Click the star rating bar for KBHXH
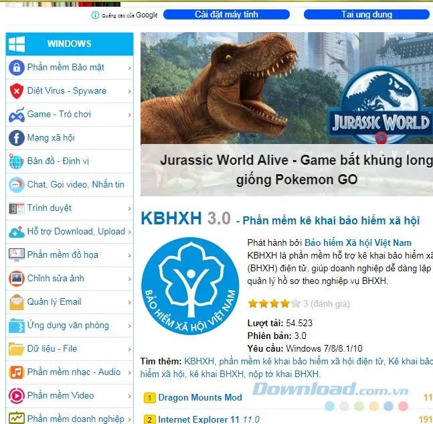The width and height of the screenshot is (433, 424). [274, 303]
